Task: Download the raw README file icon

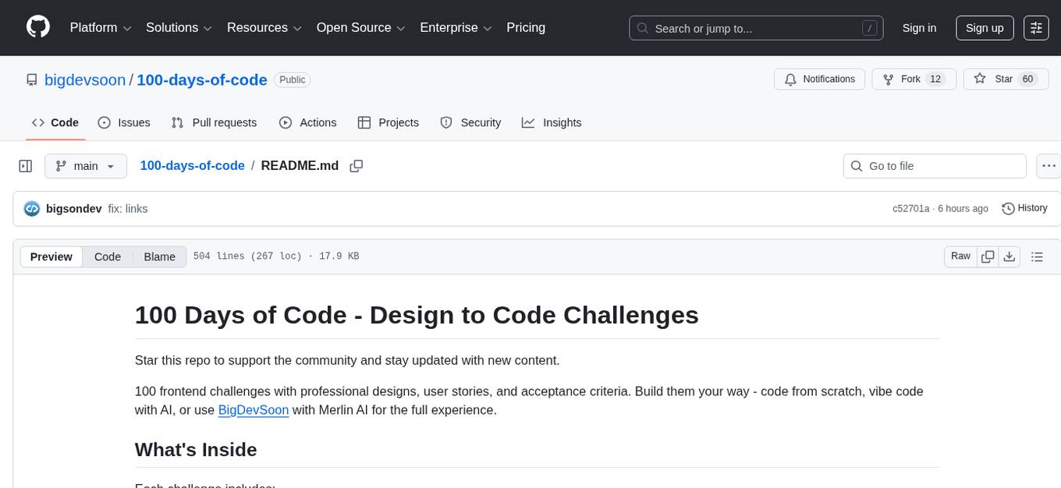Action: point(1010,256)
